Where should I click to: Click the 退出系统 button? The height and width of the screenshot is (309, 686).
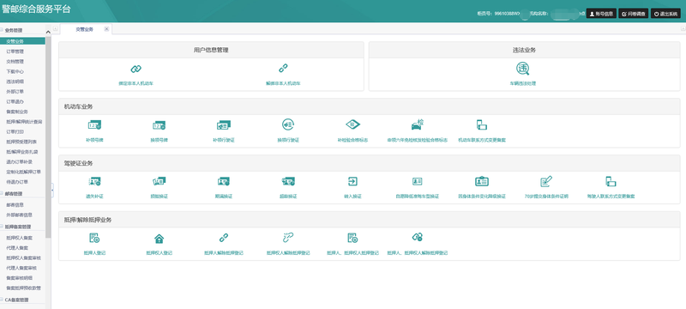click(666, 14)
